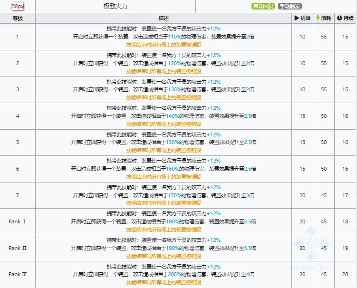
Task: Click the play triangle icon beside 初始
Action: [x=297, y=18]
